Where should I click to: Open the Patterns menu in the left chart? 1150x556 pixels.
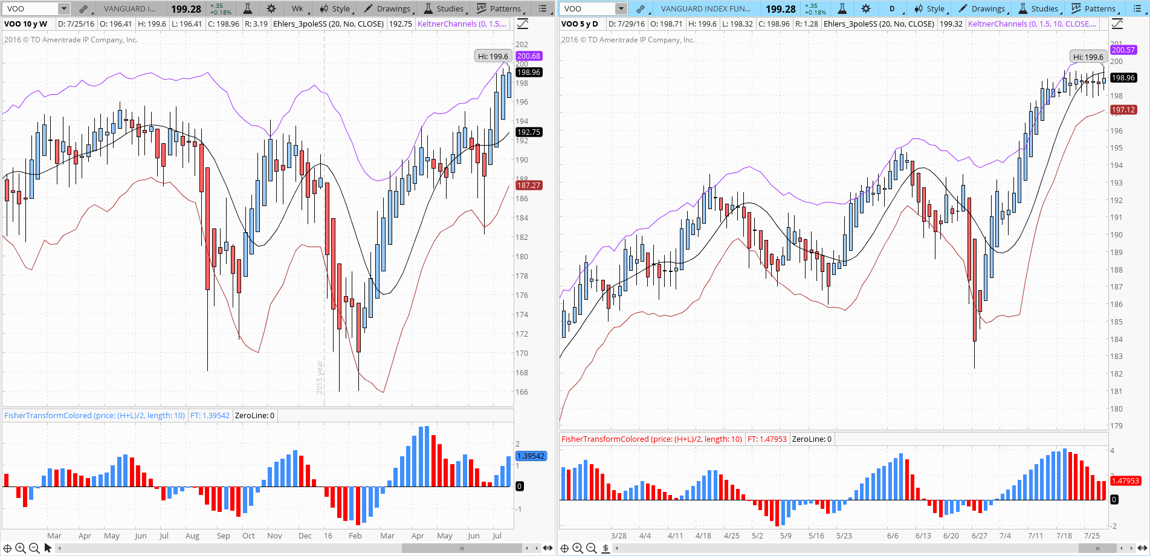500,9
